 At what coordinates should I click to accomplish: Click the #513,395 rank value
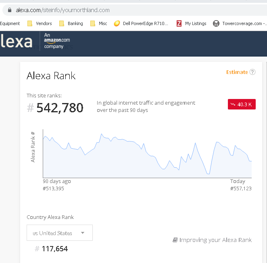(x=53, y=189)
